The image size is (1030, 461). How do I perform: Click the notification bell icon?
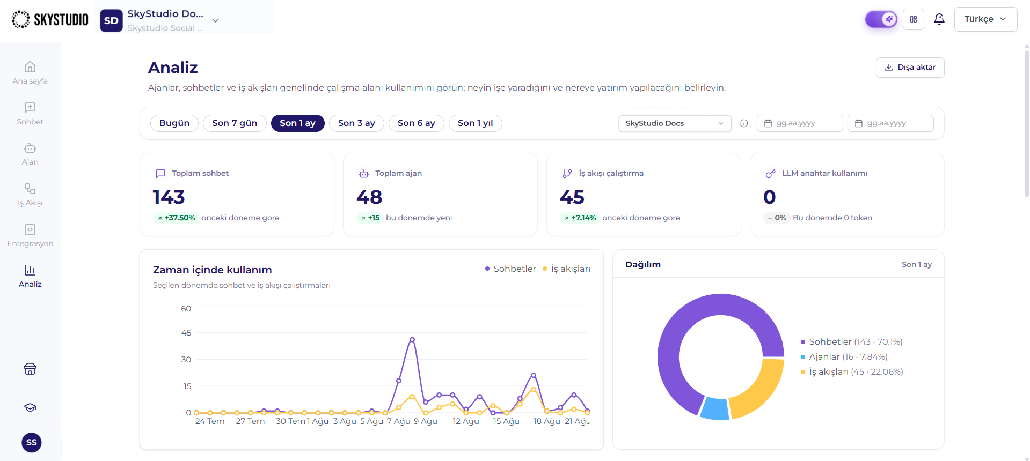pyautogui.click(x=939, y=19)
